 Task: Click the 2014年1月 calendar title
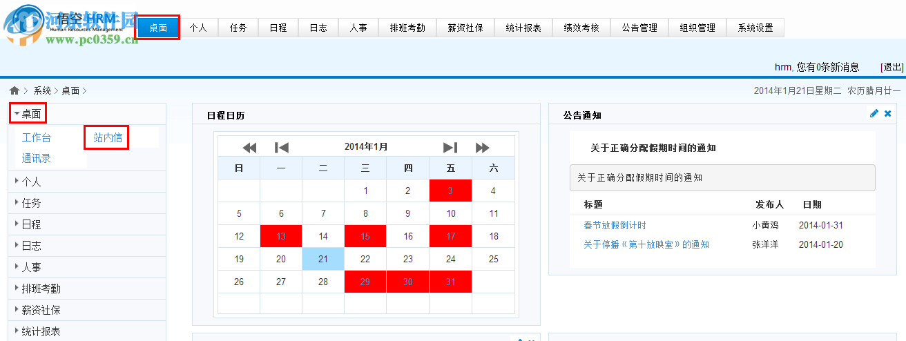click(x=366, y=146)
